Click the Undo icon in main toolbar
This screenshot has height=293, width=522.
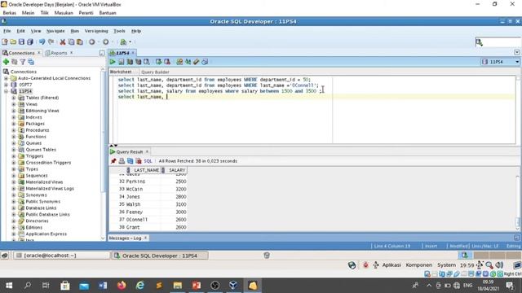pos(42,42)
